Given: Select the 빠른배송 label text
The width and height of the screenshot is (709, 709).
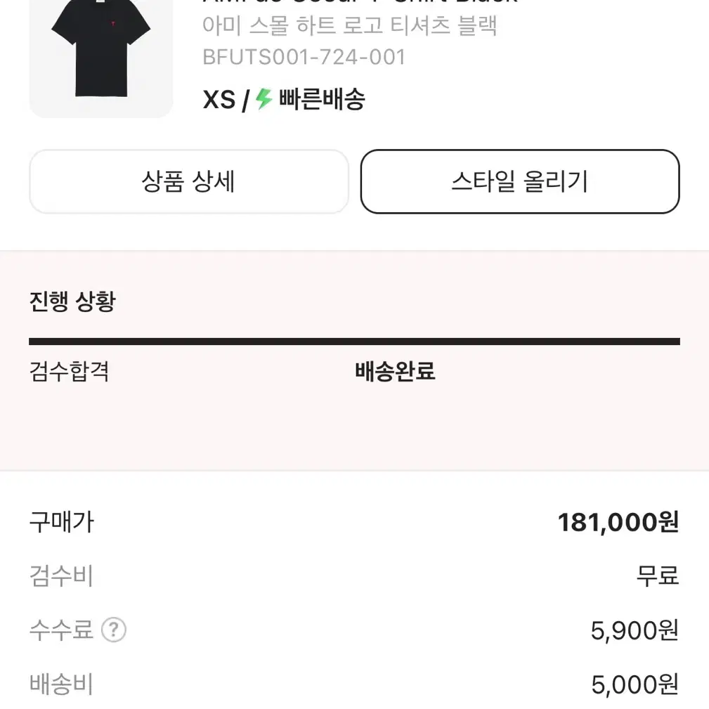Looking at the screenshot, I should 322,99.
